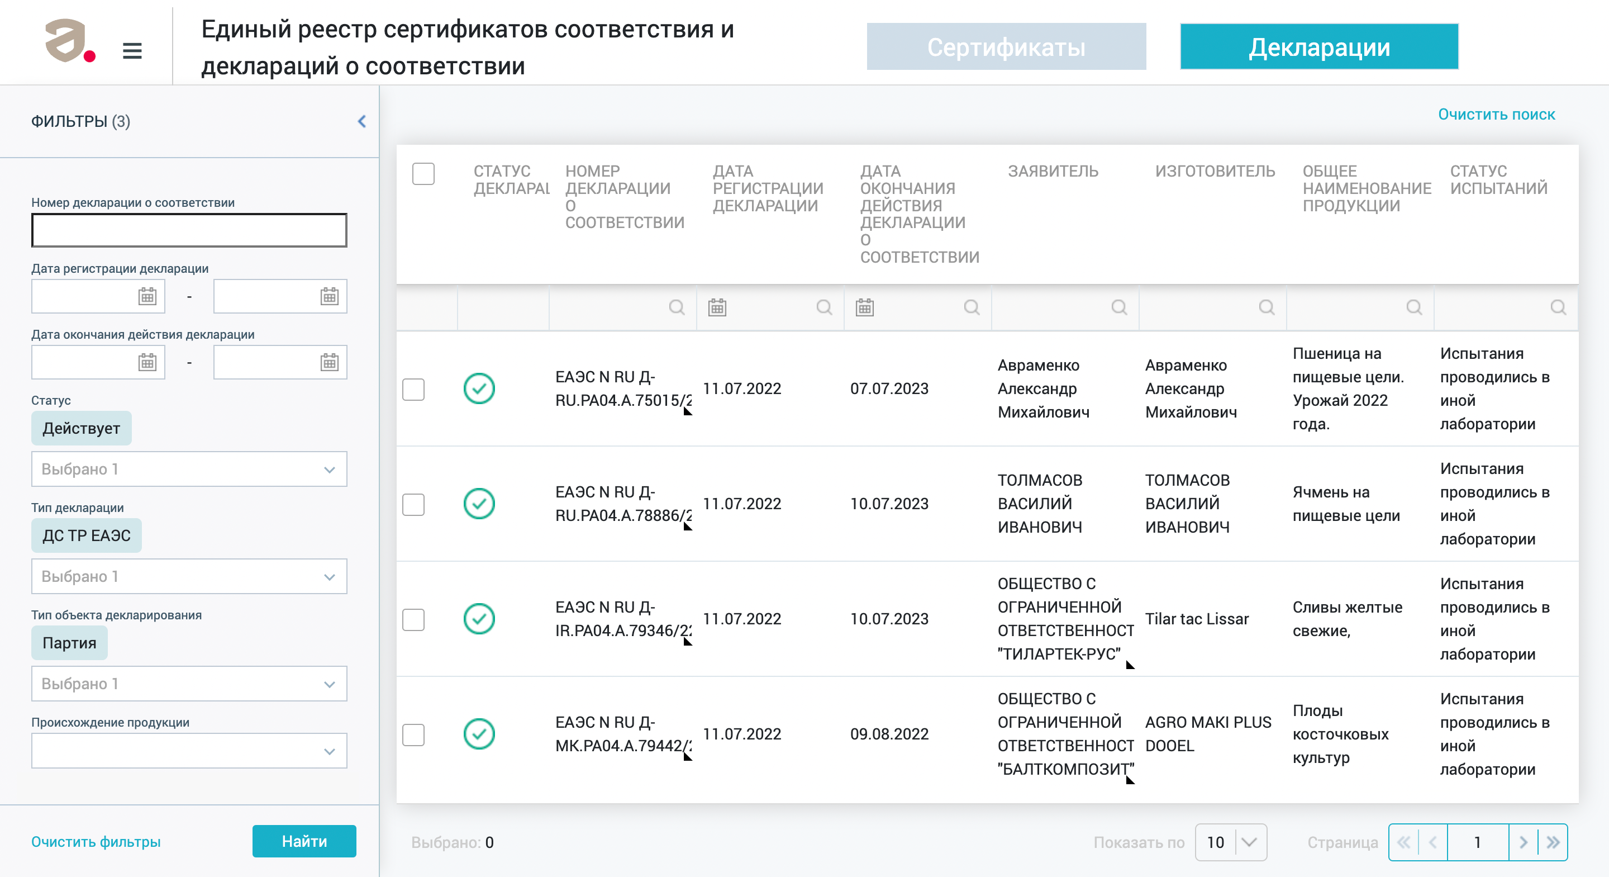The width and height of the screenshot is (1609, 877).
Task: Click AGRO MAKI PLUS DOOEL cell
Action: tap(1208, 734)
